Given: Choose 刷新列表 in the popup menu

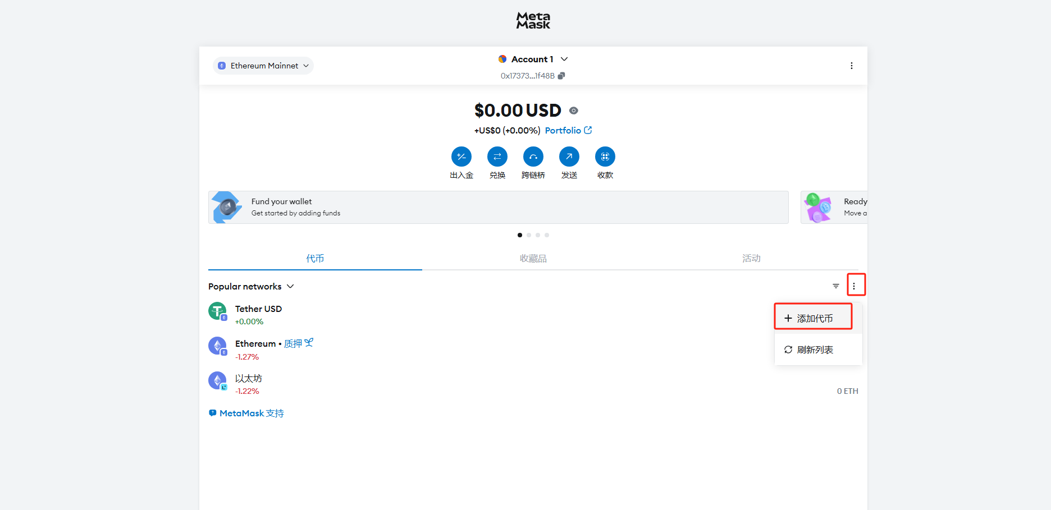Looking at the screenshot, I should click(819, 350).
